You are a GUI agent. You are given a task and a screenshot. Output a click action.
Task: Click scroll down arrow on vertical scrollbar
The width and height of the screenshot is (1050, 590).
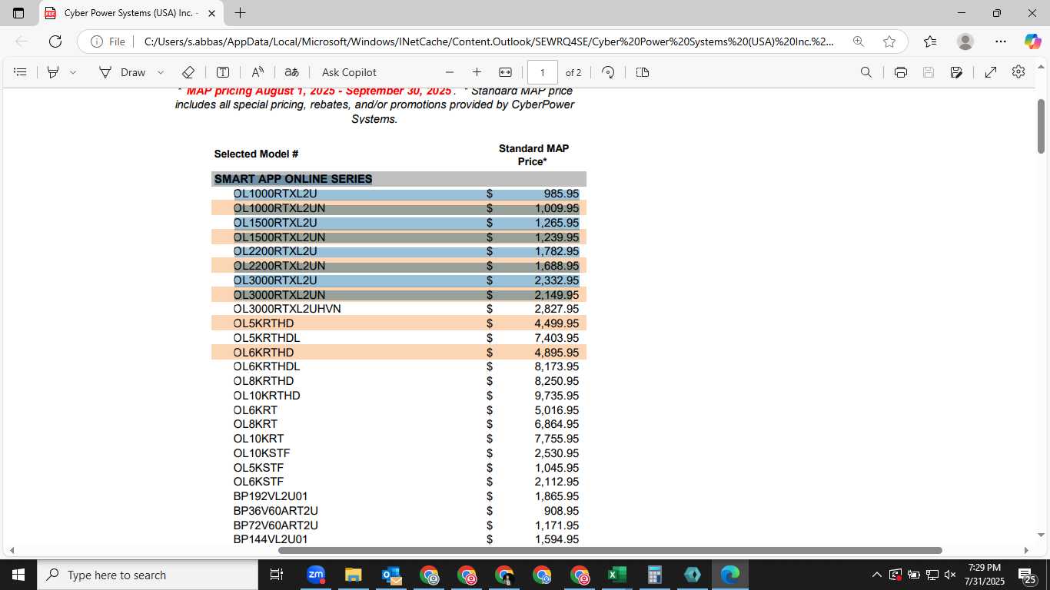(x=1042, y=534)
